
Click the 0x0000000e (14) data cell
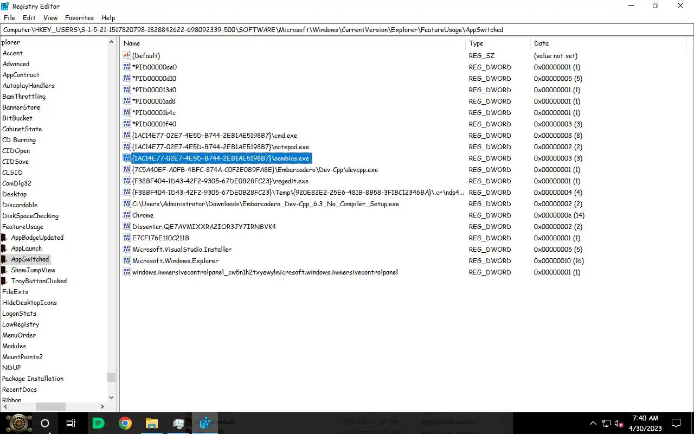559,215
